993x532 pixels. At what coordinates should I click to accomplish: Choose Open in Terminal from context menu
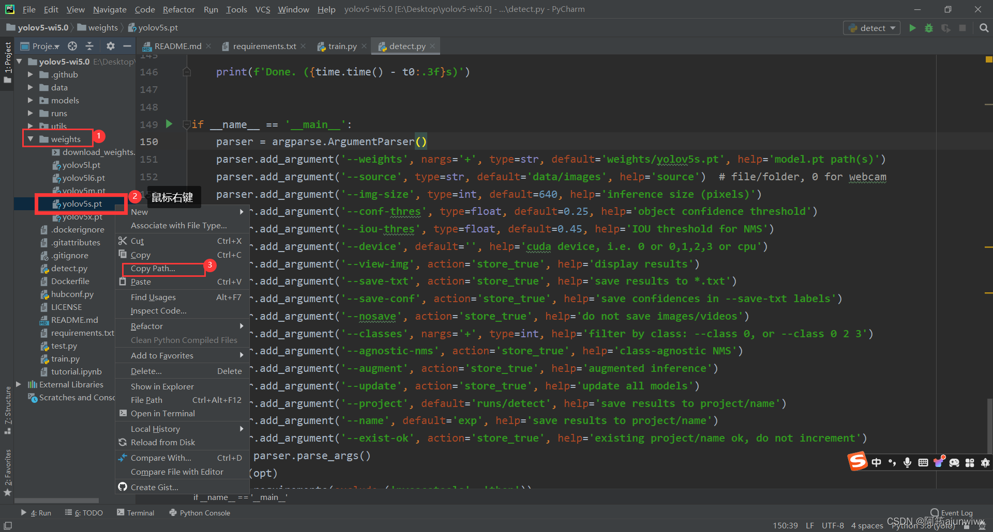click(x=182, y=413)
